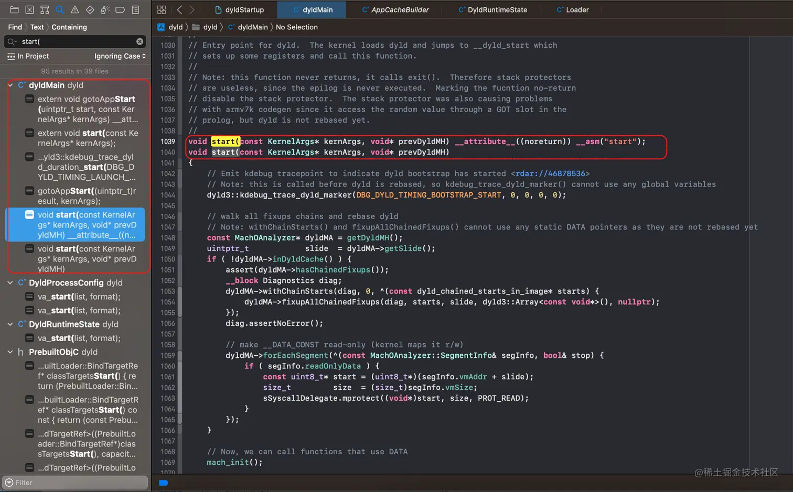Collapse the DyldProcessConfig results group
The width and height of the screenshot is (793, 492).
(x=10, y=283)
